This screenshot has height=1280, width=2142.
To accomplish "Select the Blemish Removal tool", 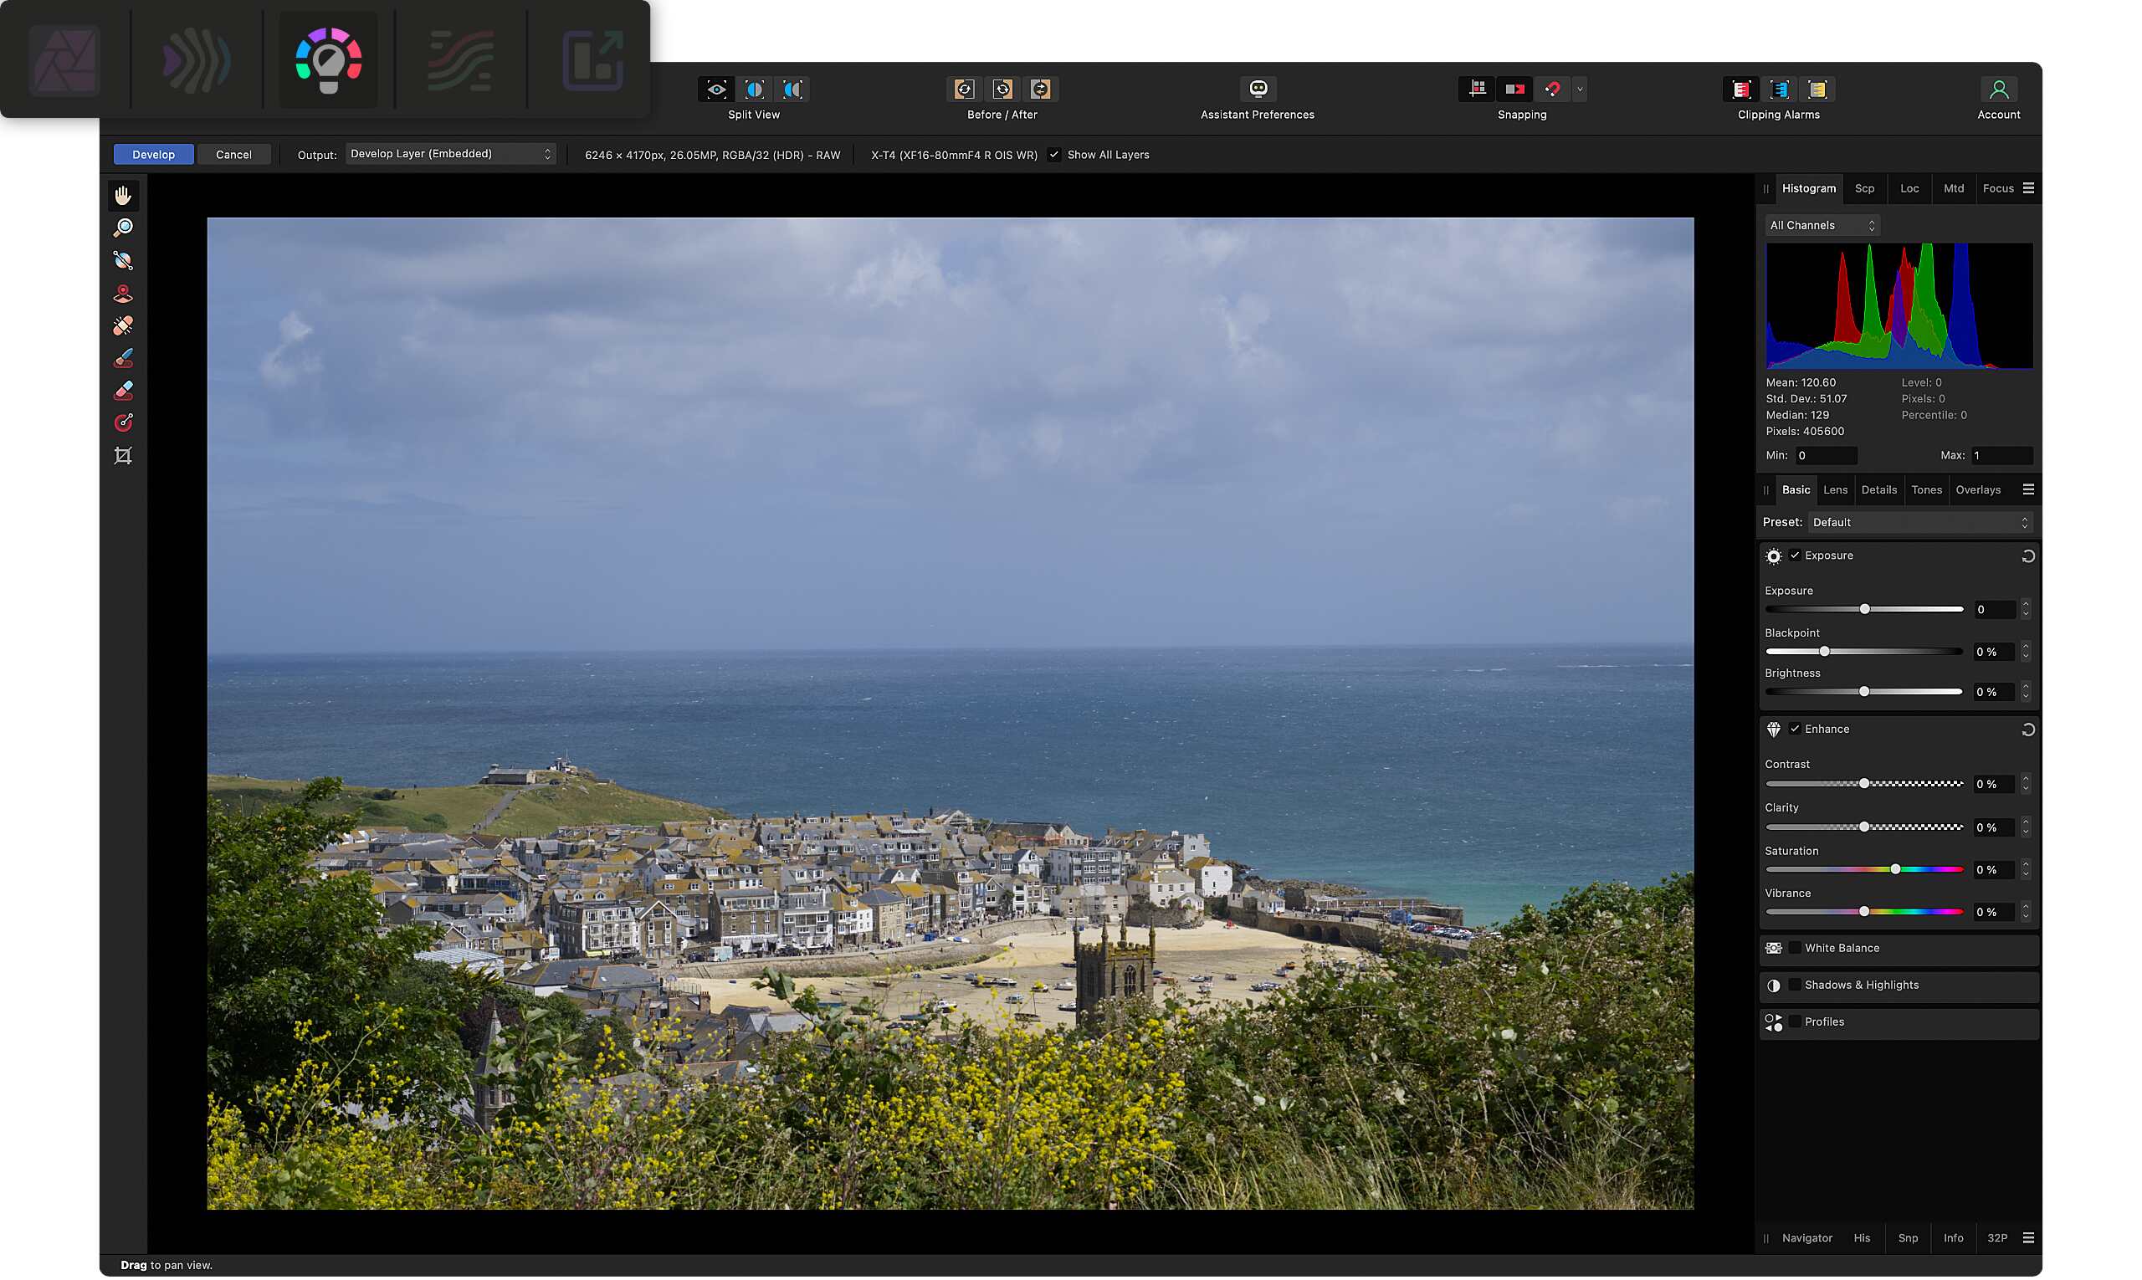I will tap(123, 326).
